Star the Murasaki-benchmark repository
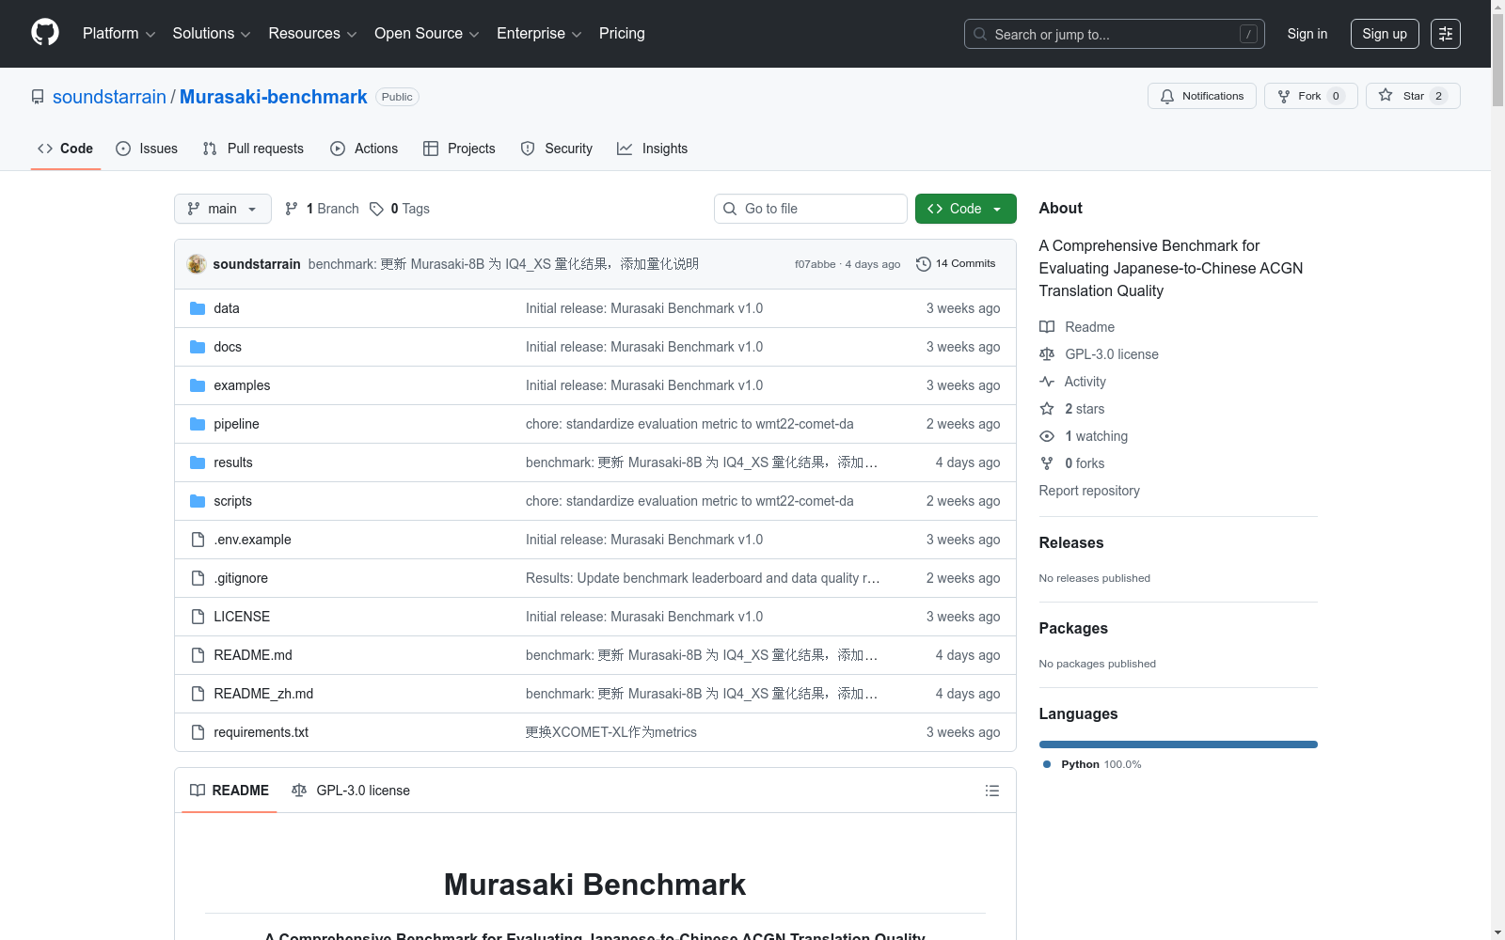The image size is (1505, 940). [x=1413, y=96]
